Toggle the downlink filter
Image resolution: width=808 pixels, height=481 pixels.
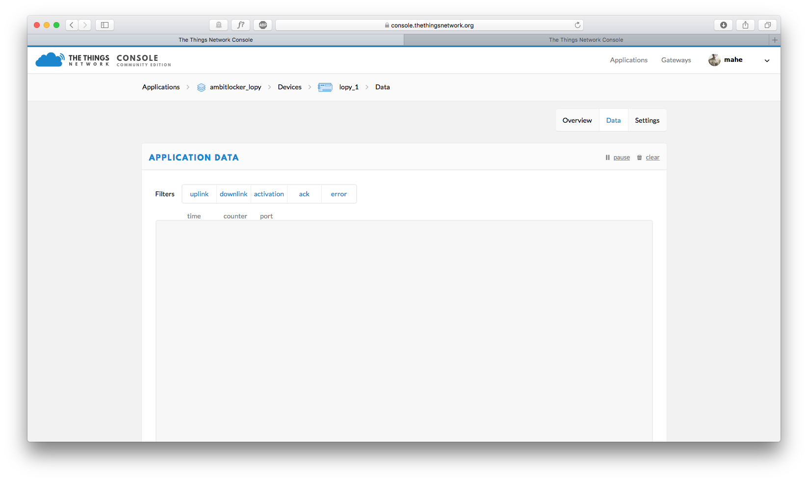pos(234,194)
